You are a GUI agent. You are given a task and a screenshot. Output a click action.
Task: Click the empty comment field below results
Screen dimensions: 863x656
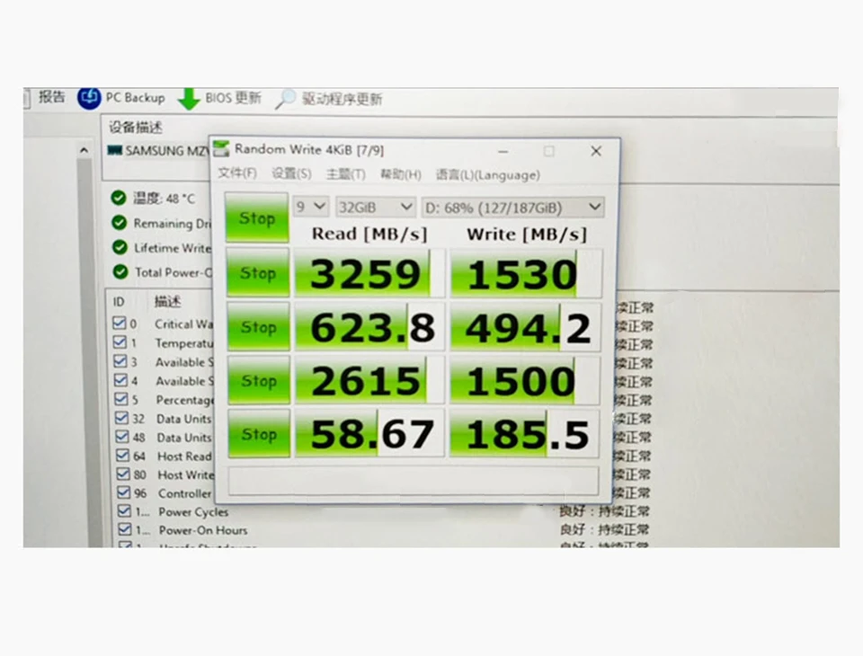tap(414, 481)
